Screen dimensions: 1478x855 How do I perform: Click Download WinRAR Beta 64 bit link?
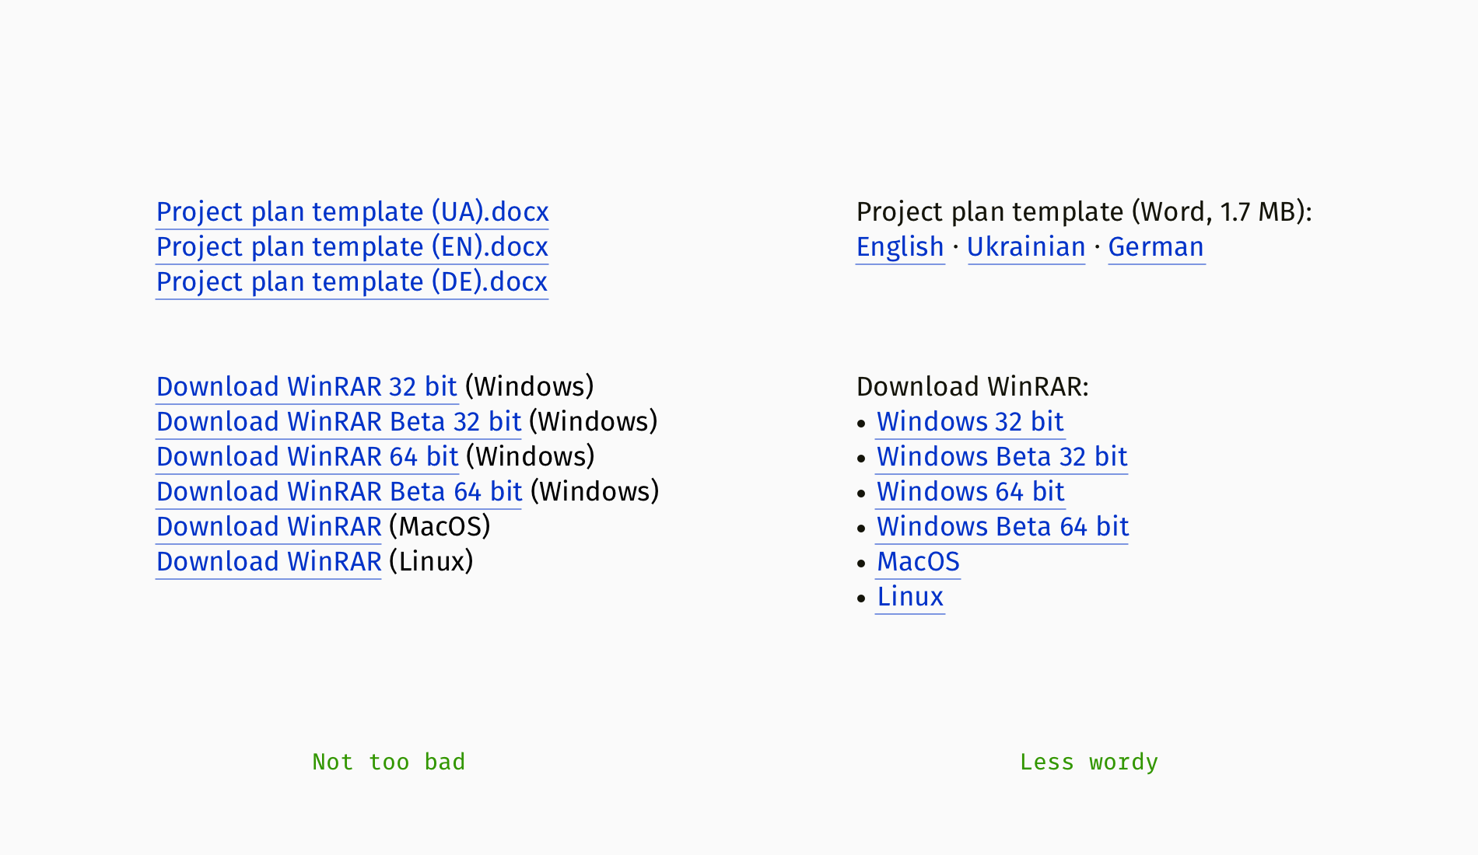click(339, 492)
